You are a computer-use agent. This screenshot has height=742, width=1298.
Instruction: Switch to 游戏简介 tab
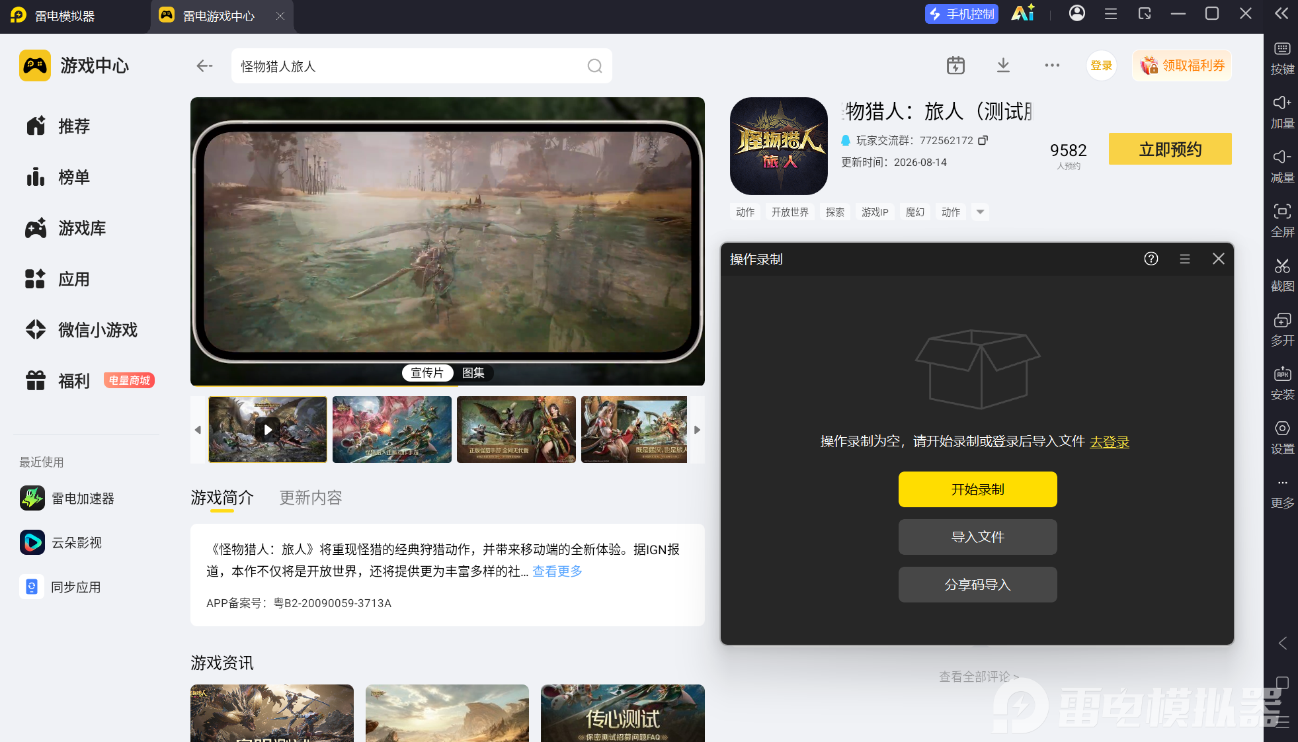tap(222, 497)
